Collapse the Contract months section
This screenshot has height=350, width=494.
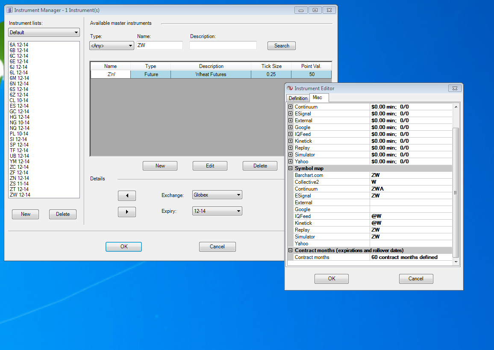click(291, 250)
